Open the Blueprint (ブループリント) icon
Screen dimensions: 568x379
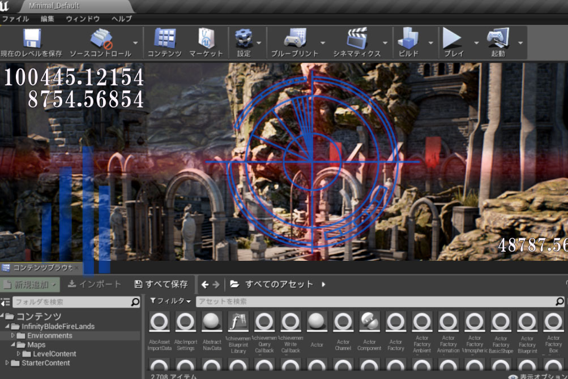coord(295,38)
